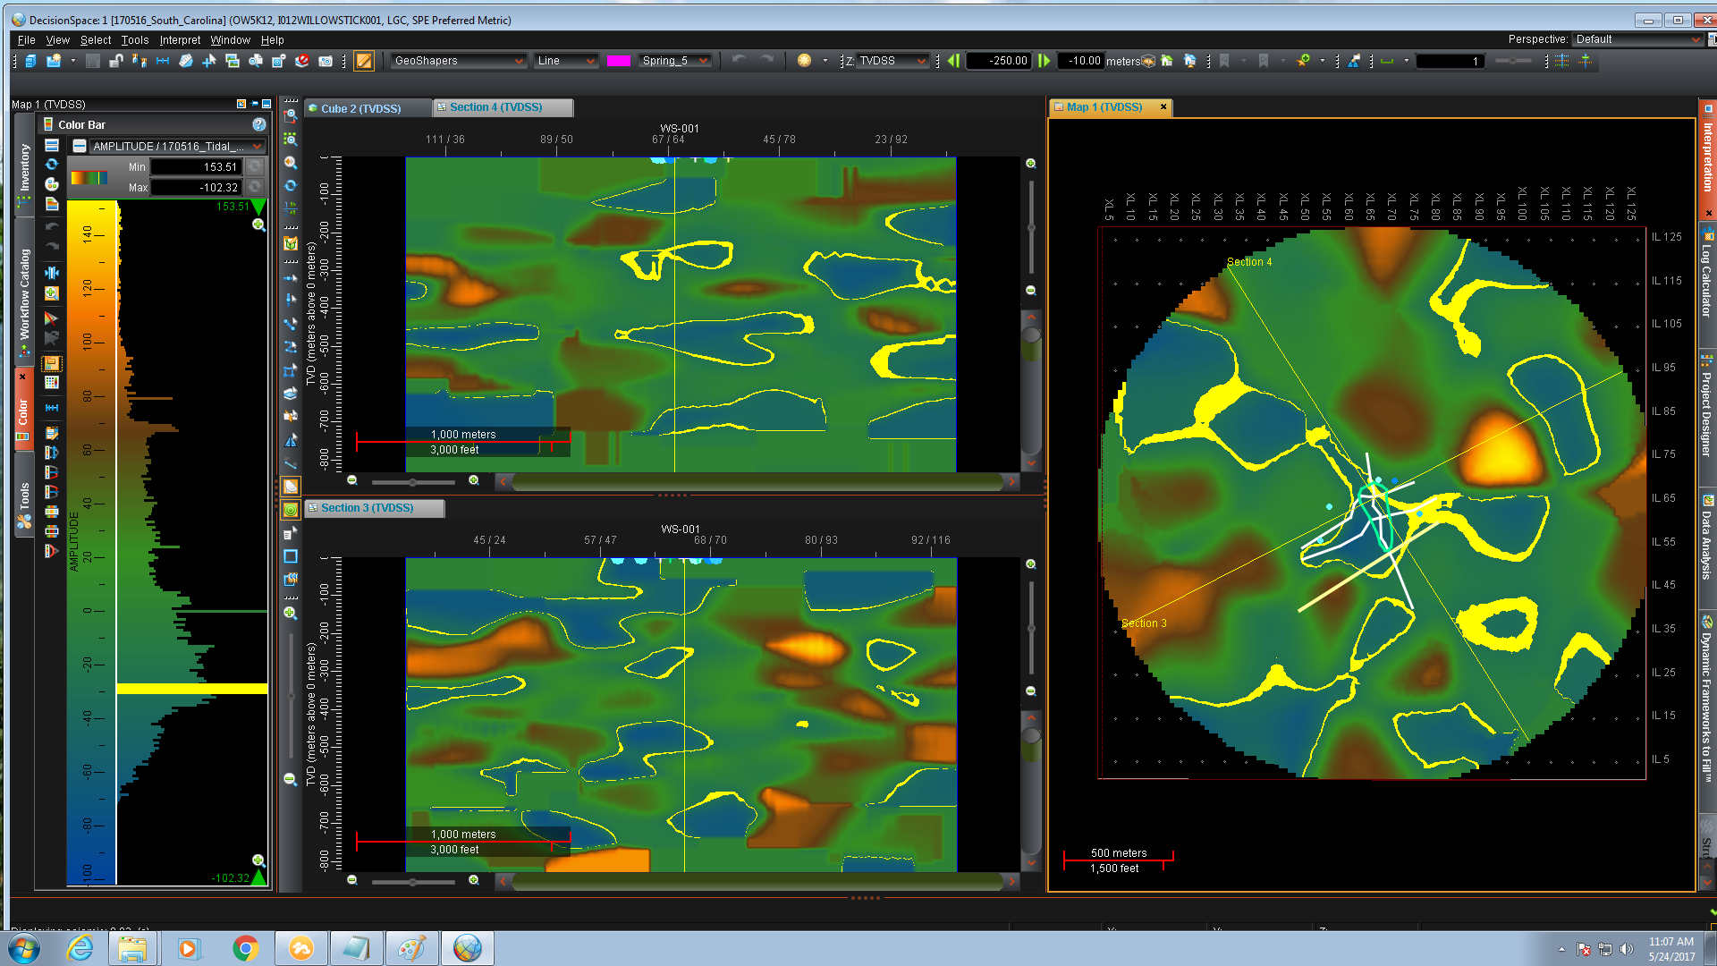Click the magenta line color swatch
The image size is (1717, 966).
619,61
